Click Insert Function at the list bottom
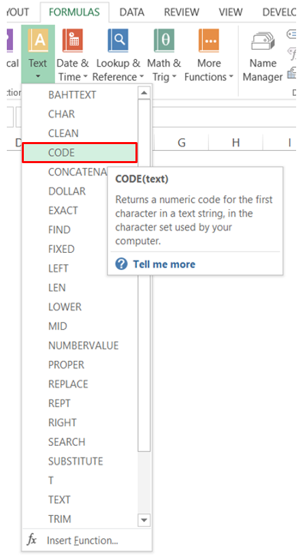Screen dimensions: 307x556 click(x=82, y=540)
